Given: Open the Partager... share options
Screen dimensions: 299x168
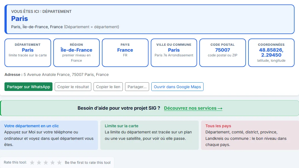Looking at the screenshot, I should (x=137, y=87).
